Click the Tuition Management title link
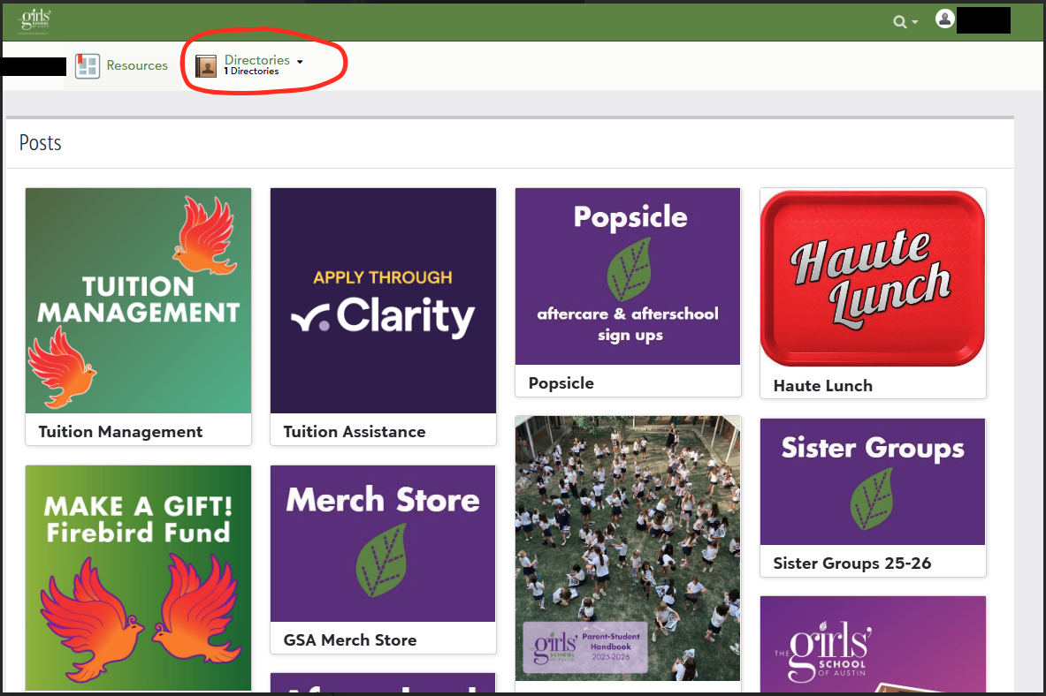 click(x=120, y=431)
